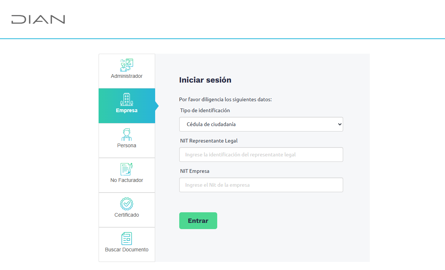The width and height of the screenshot is (445, 270).
Task: Switch to the Certificado tab label
Action: 127,215
